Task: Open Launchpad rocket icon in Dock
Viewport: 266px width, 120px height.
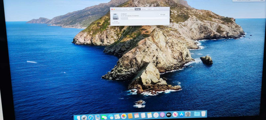Action: tap(84, 118)
